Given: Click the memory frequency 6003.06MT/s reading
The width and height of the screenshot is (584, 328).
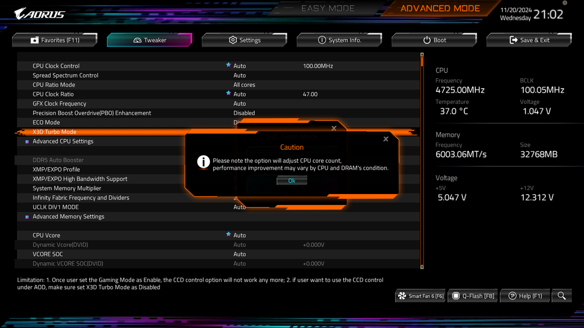Looking at the screenshot, I should pyautogui.click(x=461, y=154).
